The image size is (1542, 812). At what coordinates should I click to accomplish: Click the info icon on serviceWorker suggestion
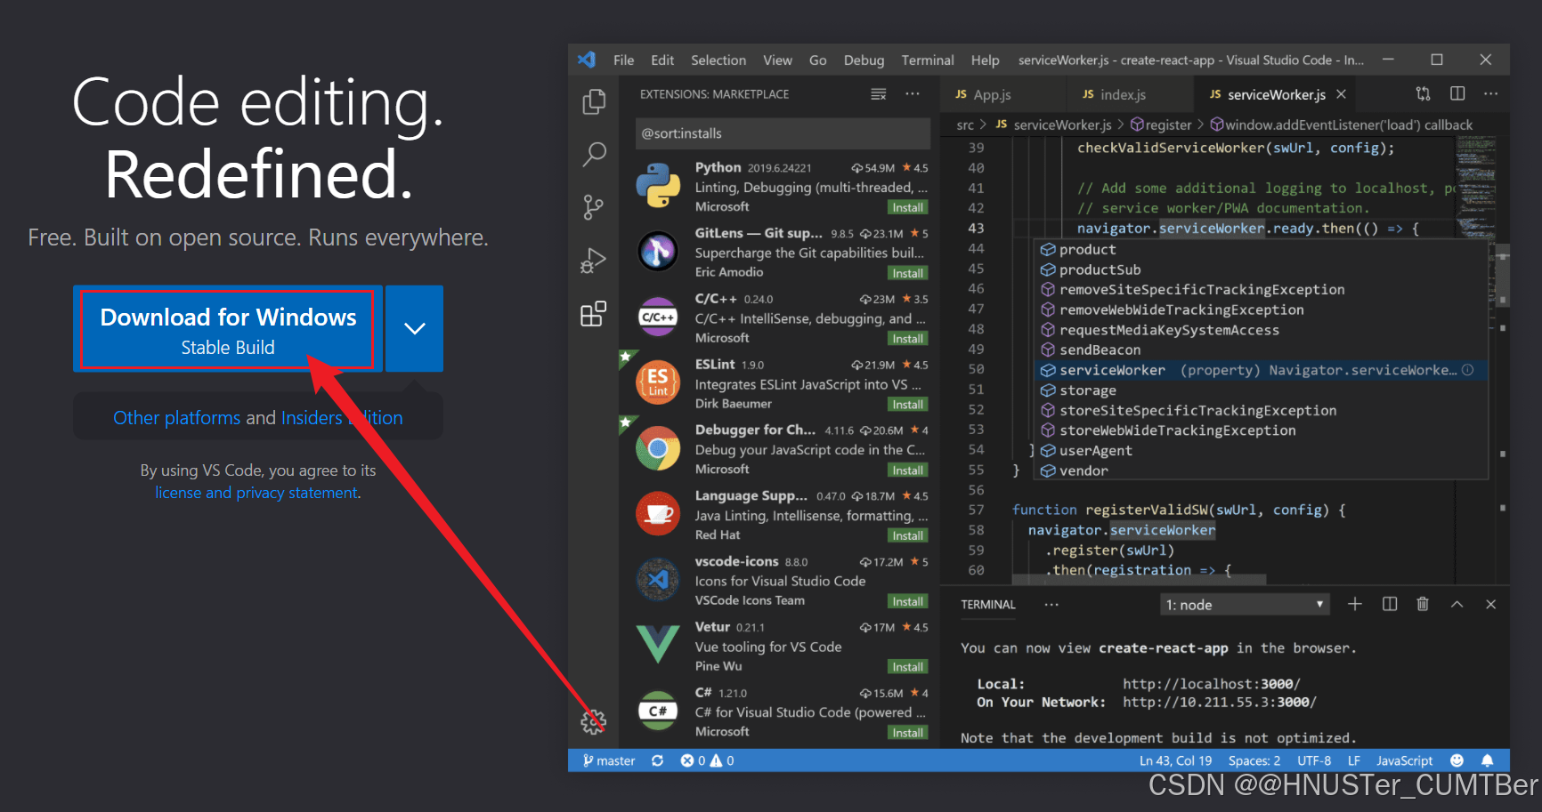1467,370
